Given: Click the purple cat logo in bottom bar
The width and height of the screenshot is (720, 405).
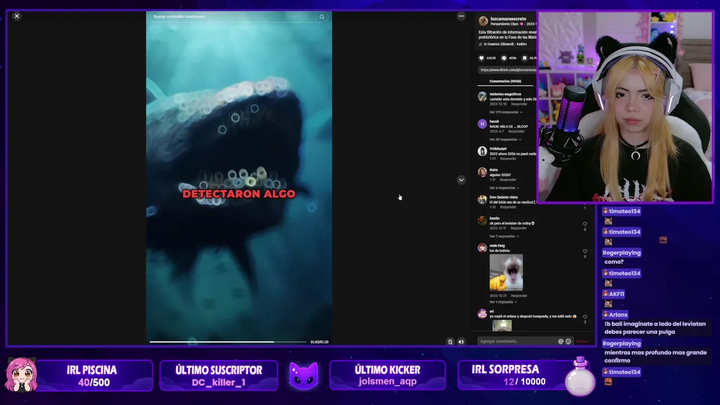Looking at the screenshot, I should pos(304,376).
